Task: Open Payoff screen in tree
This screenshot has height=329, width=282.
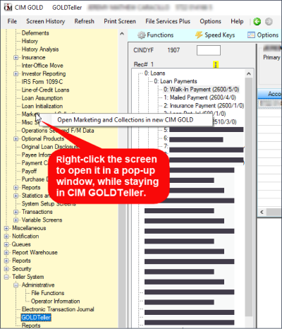Action: 29,171
